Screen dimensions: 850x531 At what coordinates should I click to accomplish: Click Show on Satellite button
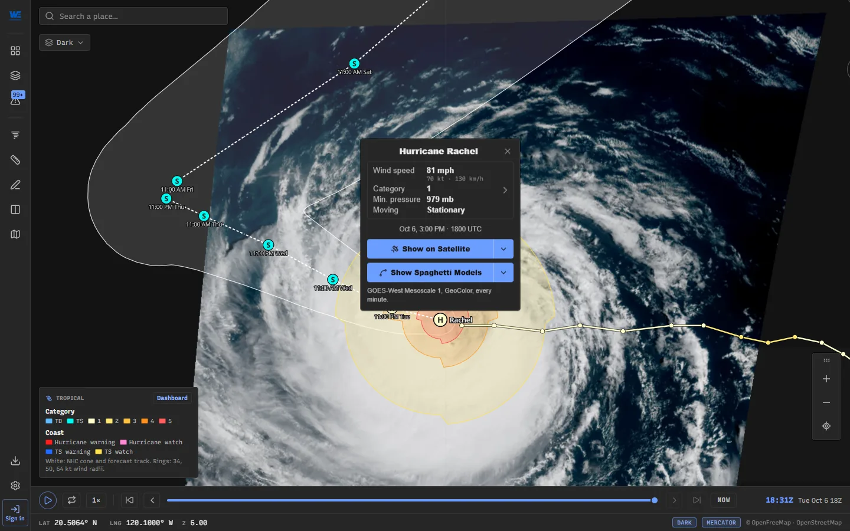[x=430, y=249]
